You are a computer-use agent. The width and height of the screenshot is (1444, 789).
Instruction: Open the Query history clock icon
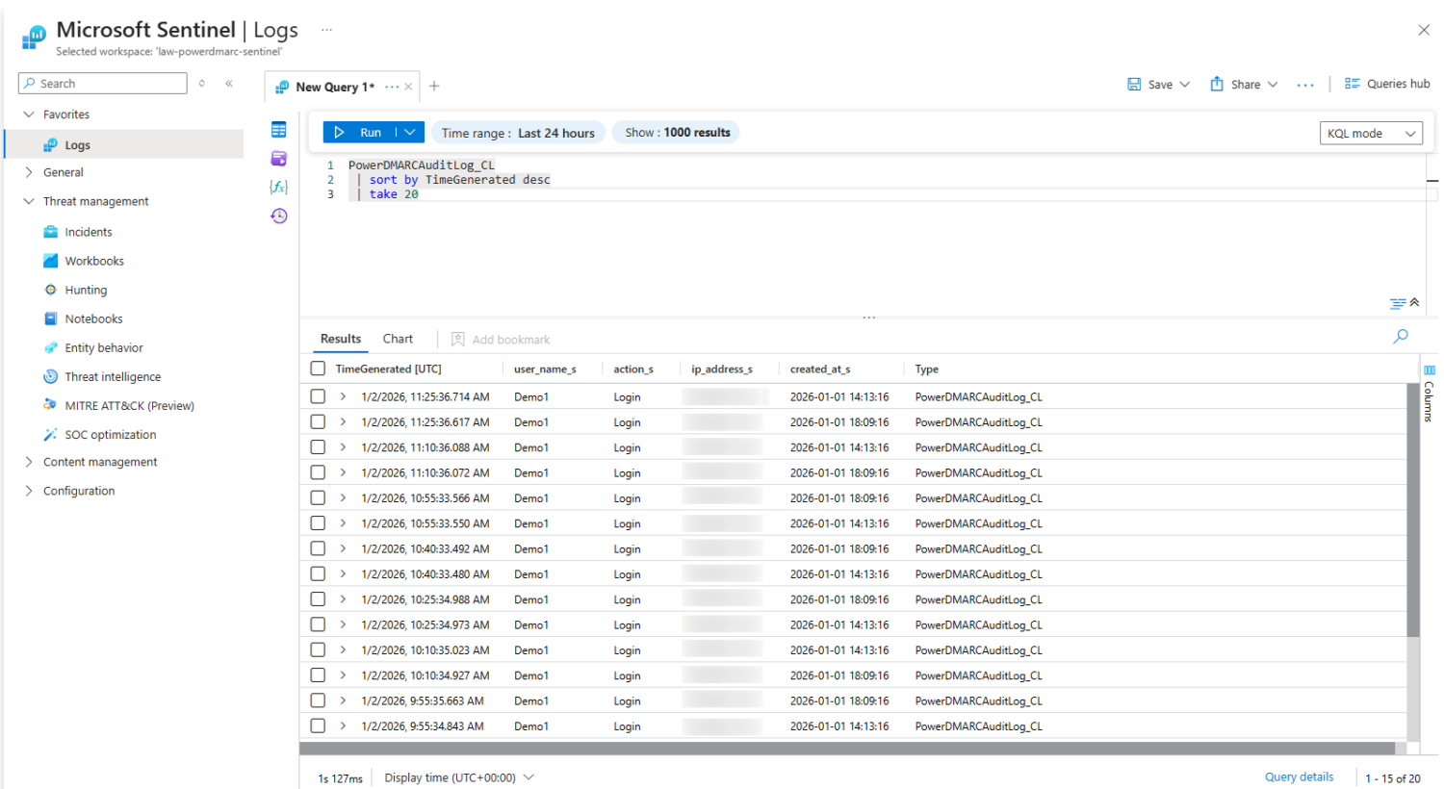click(x=278, y=216)
